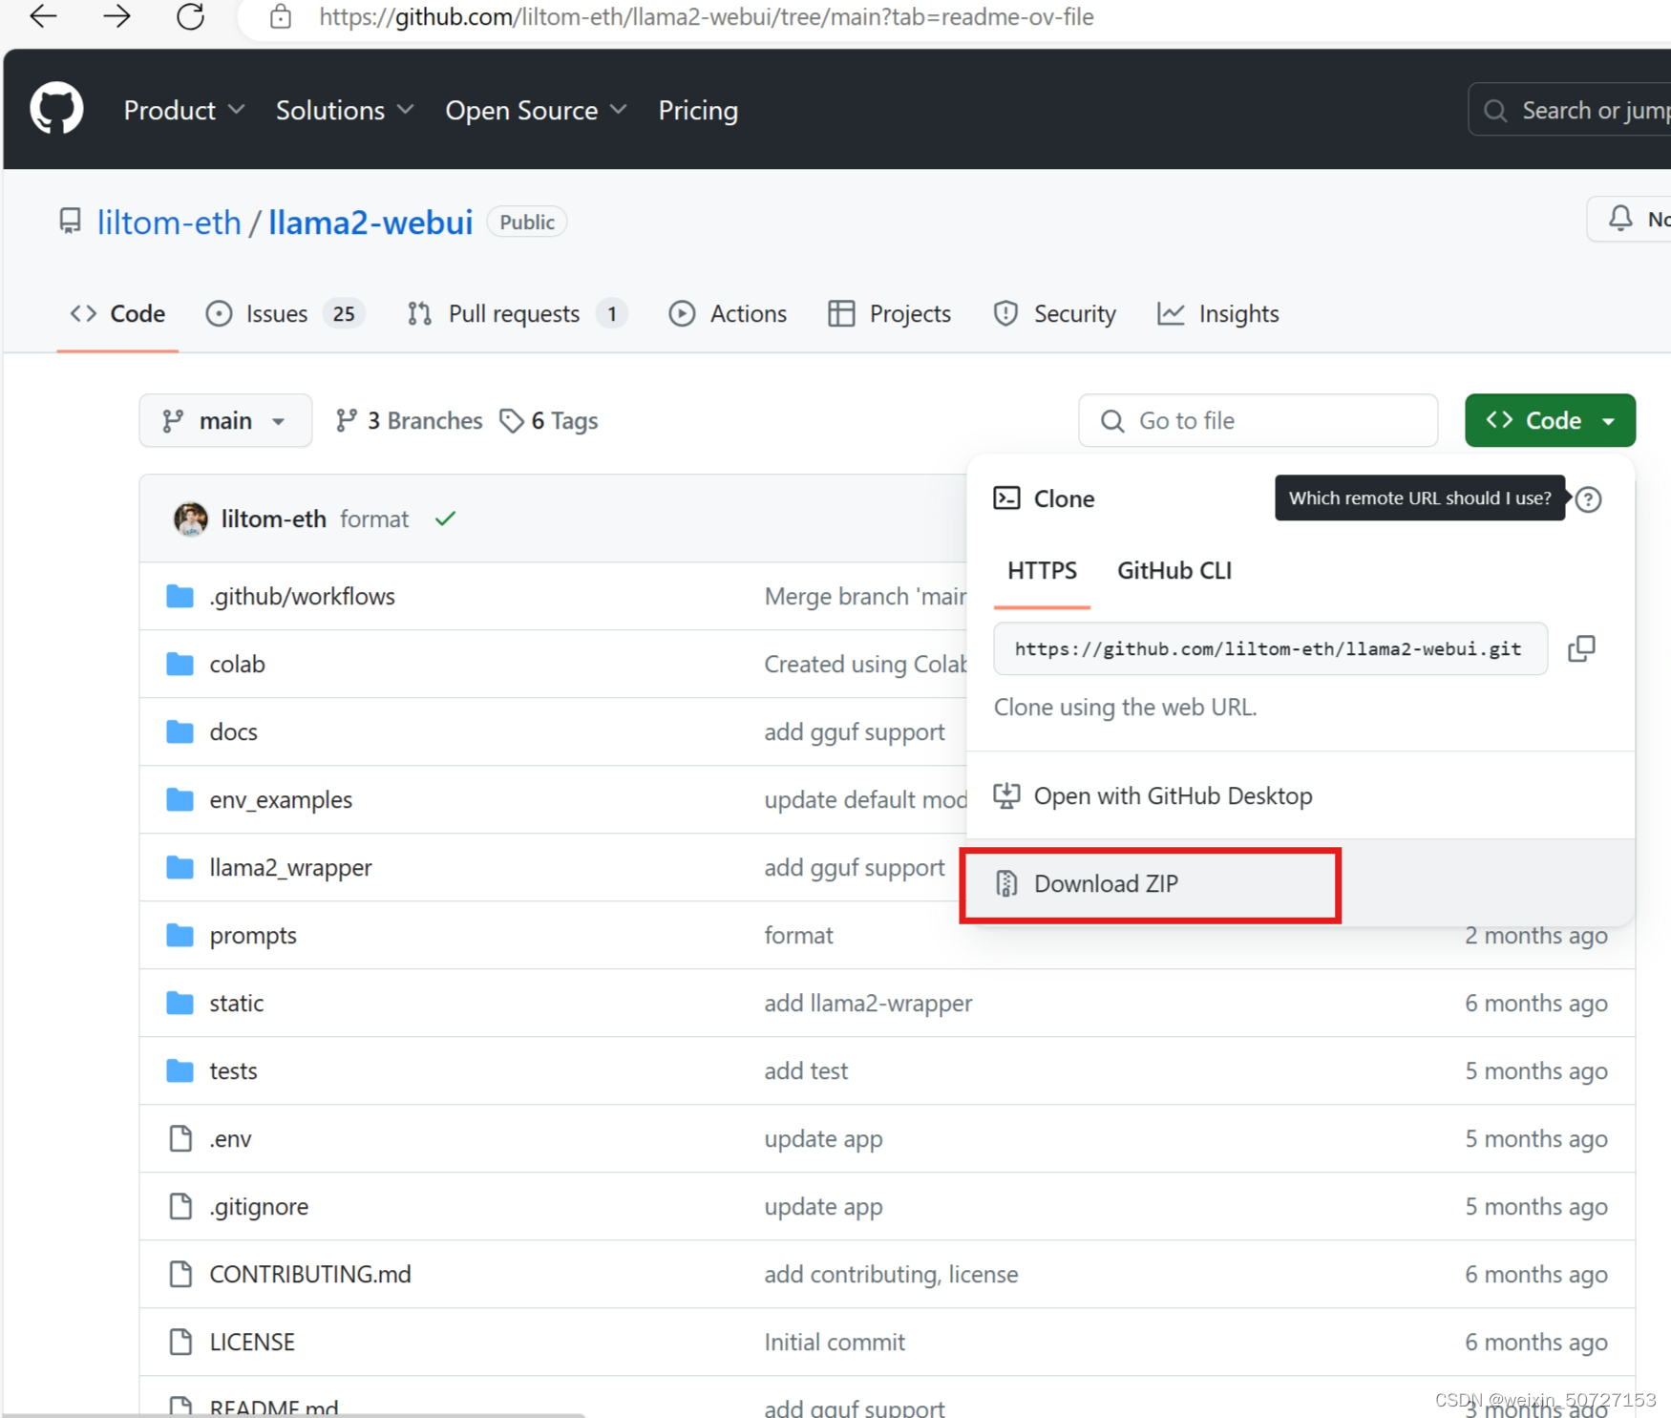Open the env_examples folder
The height and width of the screenshot is (1418, 1671).
(281, 800)
